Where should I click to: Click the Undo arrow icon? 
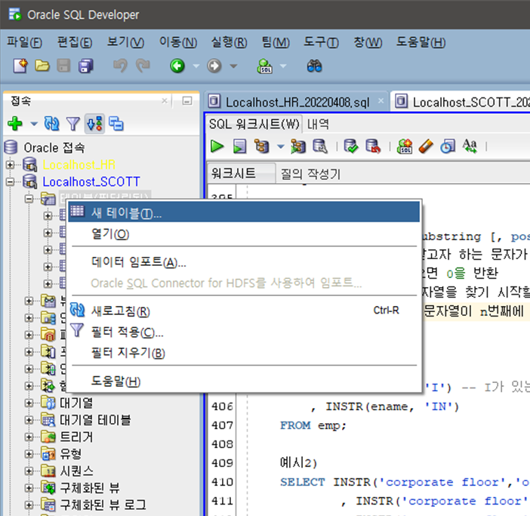120,66
